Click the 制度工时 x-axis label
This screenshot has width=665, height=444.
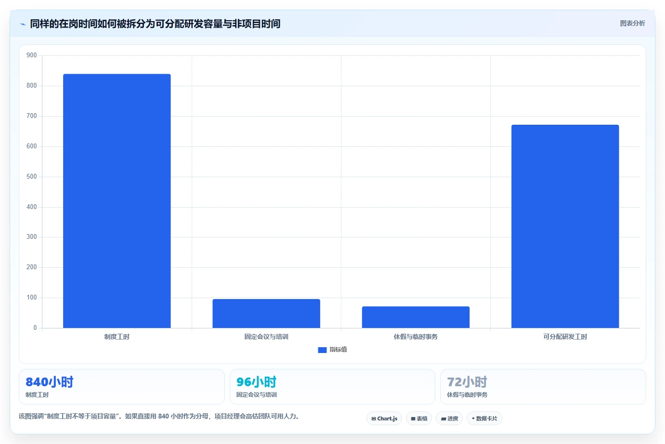point(117,337)
